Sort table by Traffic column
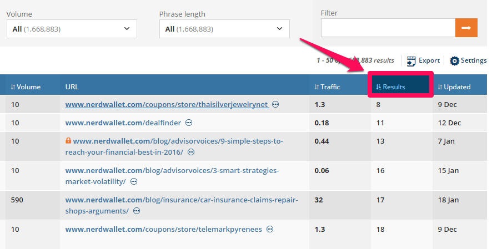Screen dimensions: 492x249 click(327, 87)
